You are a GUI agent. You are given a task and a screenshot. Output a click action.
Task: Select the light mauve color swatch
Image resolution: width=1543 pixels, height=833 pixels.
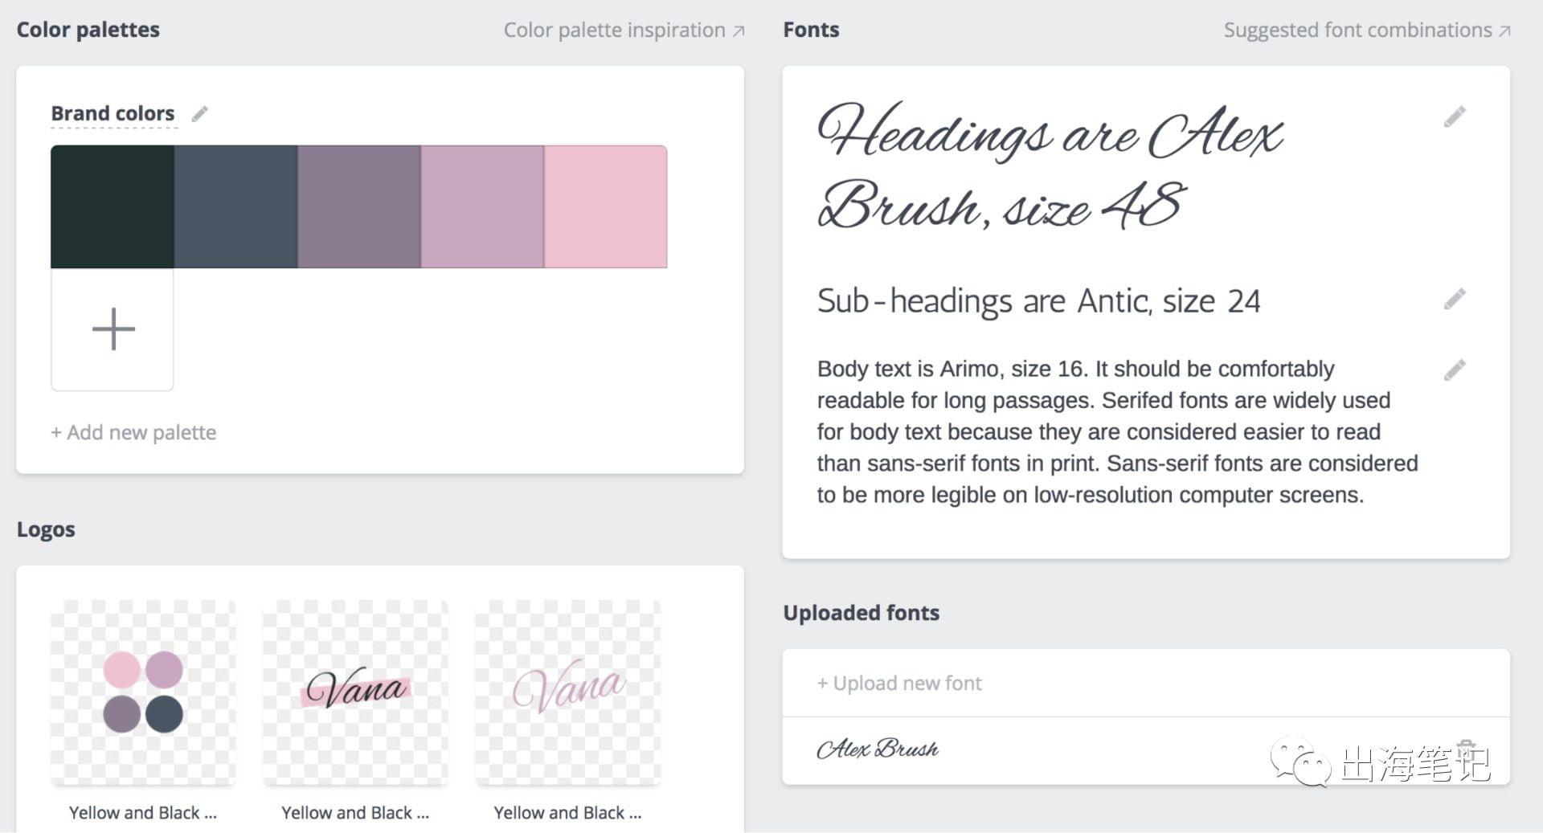click(482, 206)
